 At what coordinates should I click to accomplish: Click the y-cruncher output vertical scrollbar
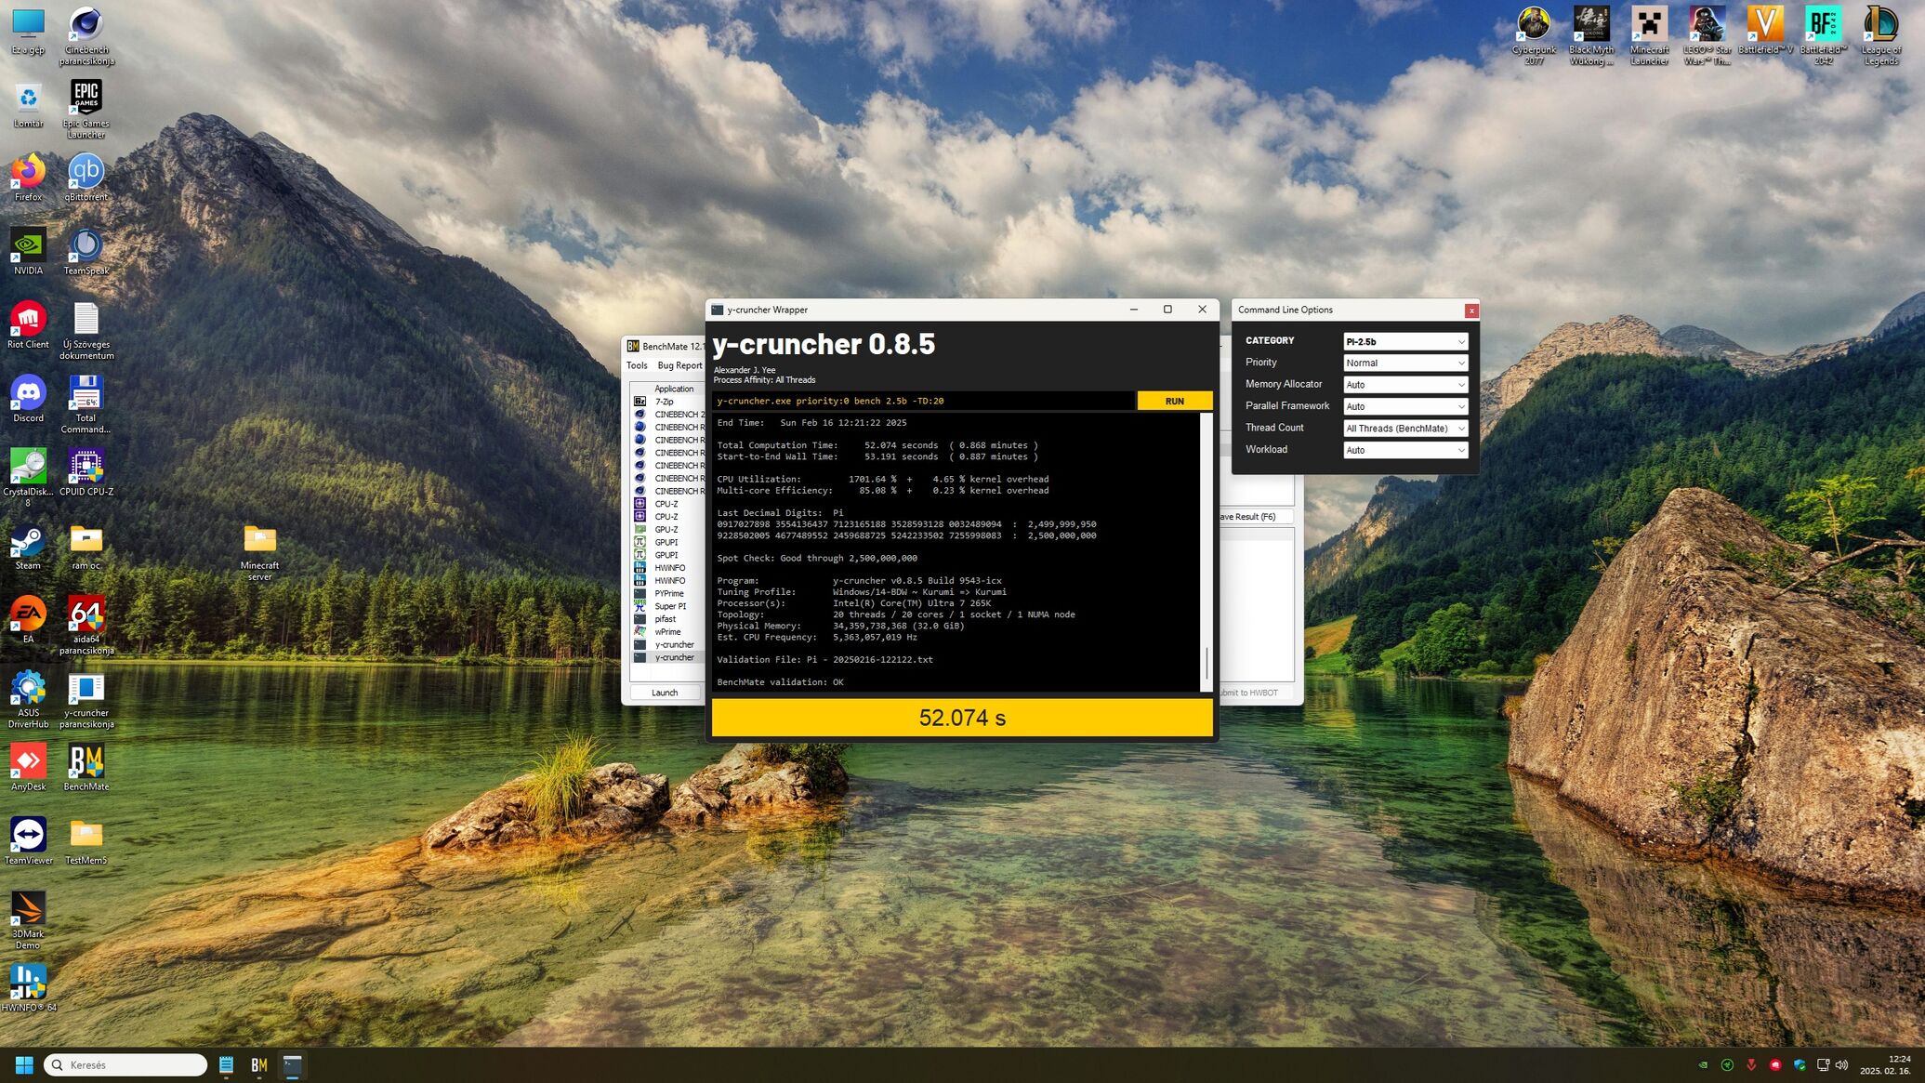pos(1206,552)
